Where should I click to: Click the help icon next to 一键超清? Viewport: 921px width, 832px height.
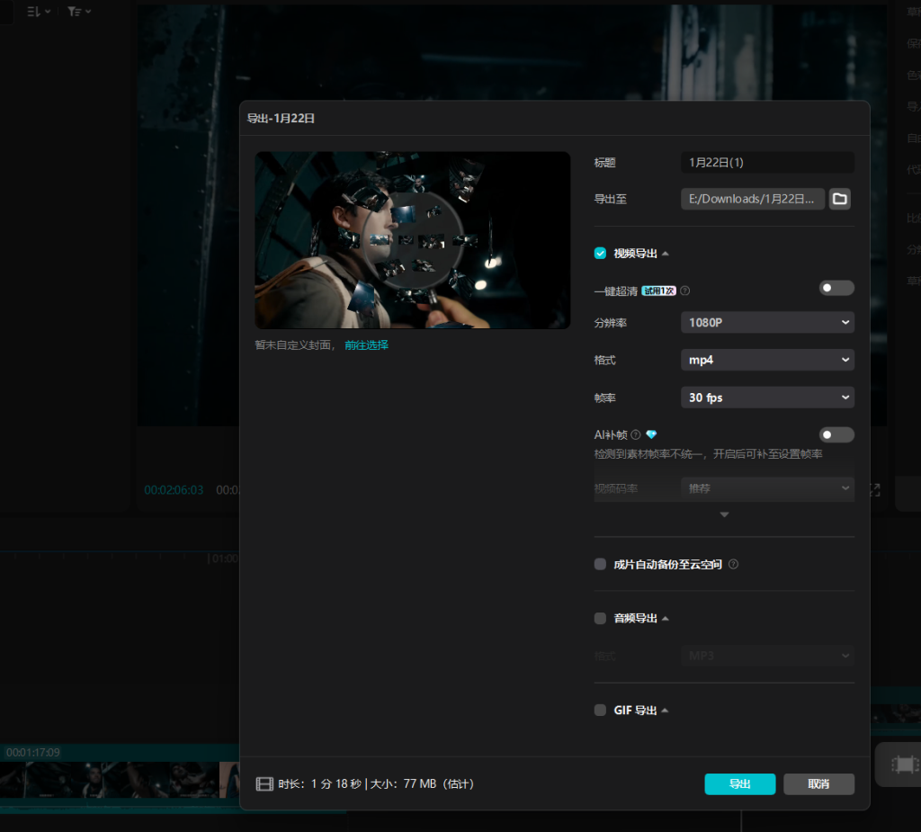(x=685, y=291)
